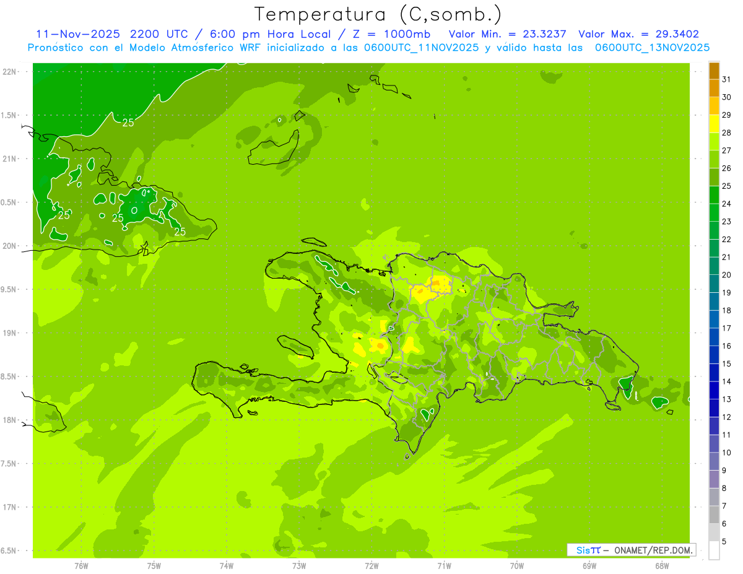Click the legend value 15
The image size is (743, 574).
[727, 363]
